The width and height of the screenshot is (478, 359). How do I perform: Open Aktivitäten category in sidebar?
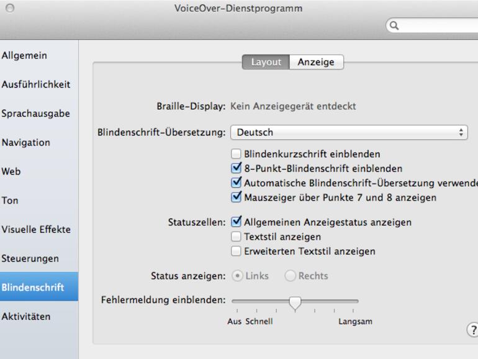click(39, 316)
